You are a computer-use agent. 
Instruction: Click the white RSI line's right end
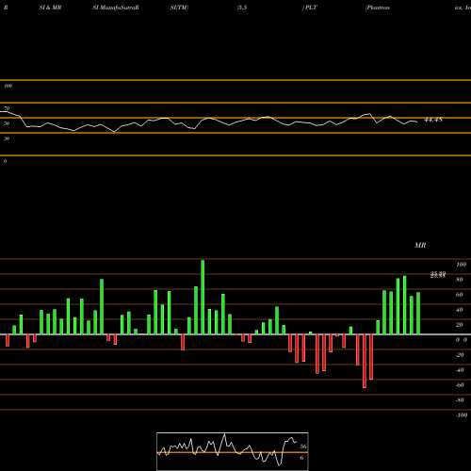pos(417,122)
